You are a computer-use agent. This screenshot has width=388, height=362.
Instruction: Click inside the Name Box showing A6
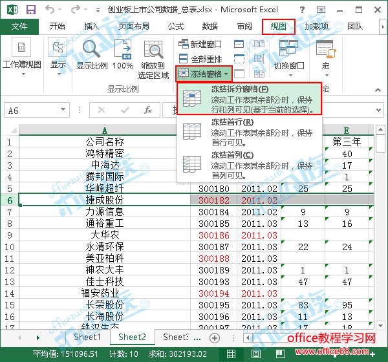click(x=32, y=110)
